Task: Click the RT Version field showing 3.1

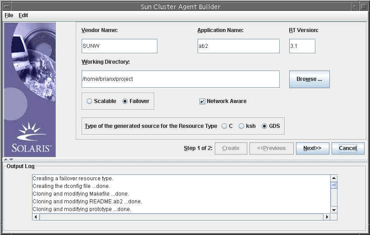Action: pyautogui.click(x=302, y=46)
